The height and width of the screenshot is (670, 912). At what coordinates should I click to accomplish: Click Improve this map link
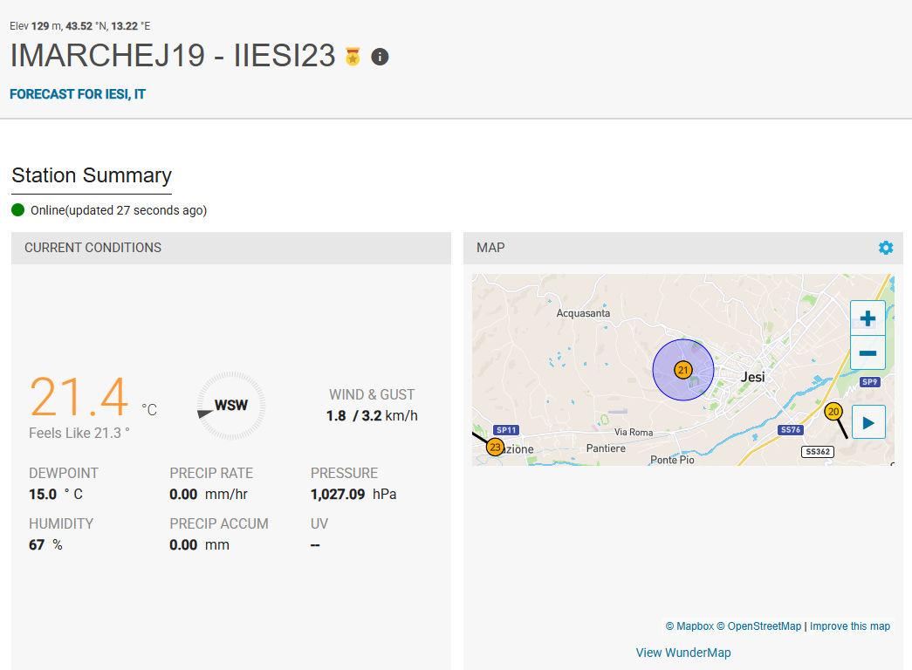(850, 626)
